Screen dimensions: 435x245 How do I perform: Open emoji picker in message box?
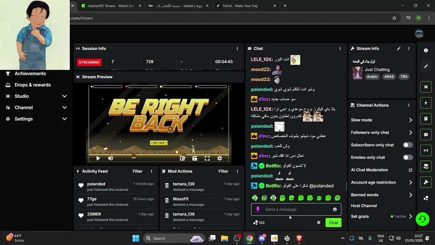pyautogui.click(x=335, y=209)
